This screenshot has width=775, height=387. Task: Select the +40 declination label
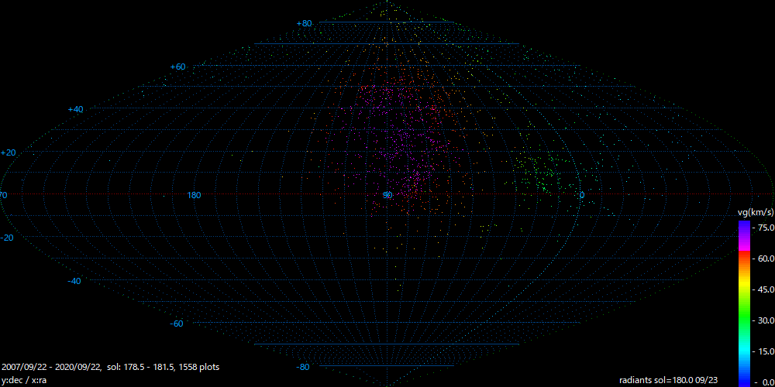75,110
